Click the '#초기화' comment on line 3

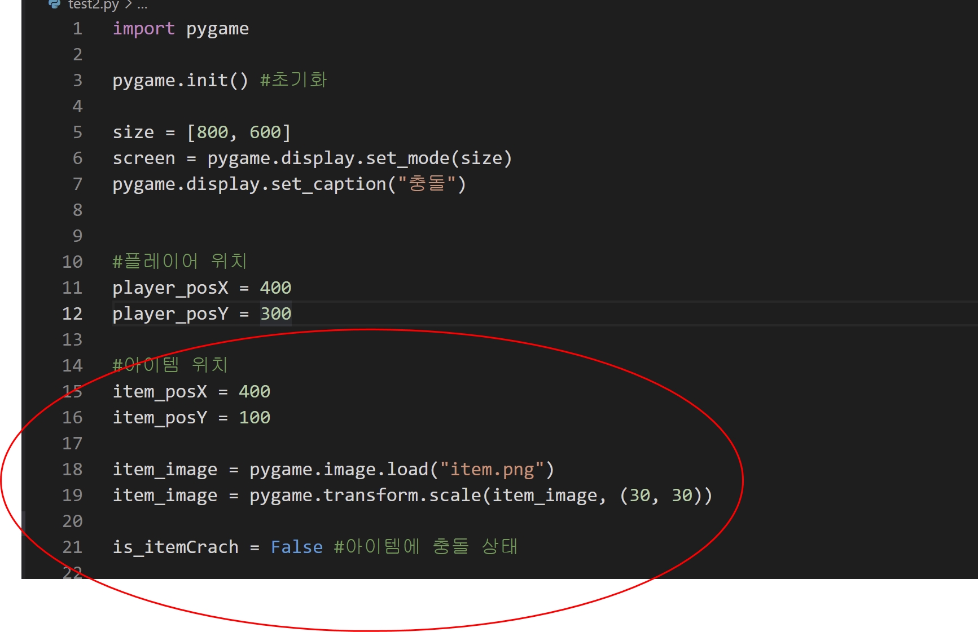point(293,80)
